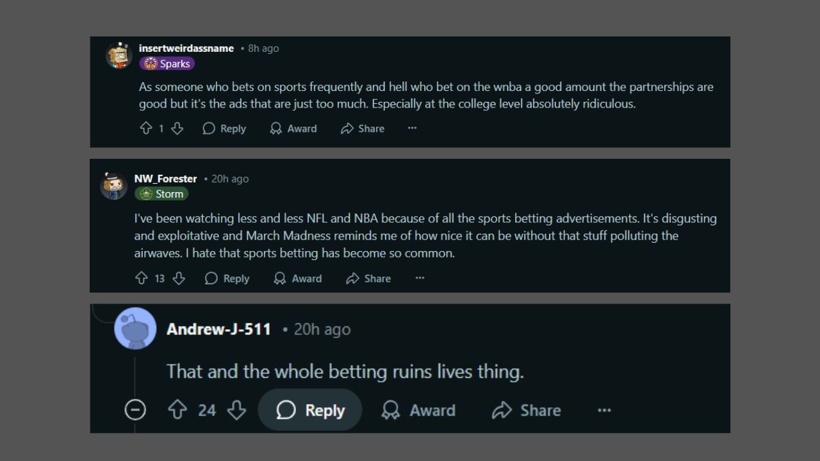Reply to Andrew-J-511's comment
820x461 pixels.
pos(311,410)
